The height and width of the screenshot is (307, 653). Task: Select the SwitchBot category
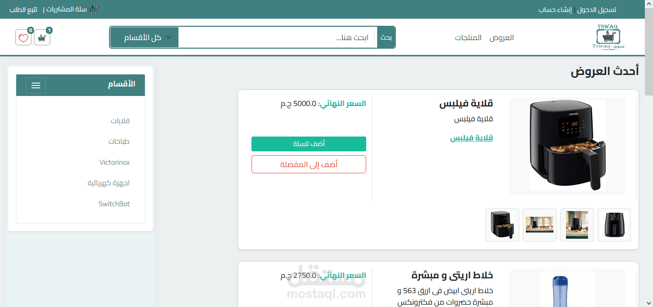(x=114, y=204)
